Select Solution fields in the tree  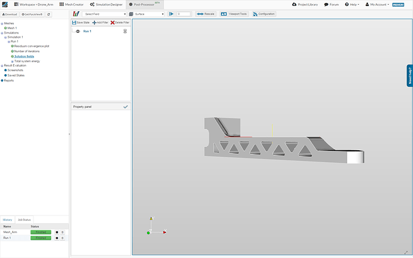click(25, 56)
